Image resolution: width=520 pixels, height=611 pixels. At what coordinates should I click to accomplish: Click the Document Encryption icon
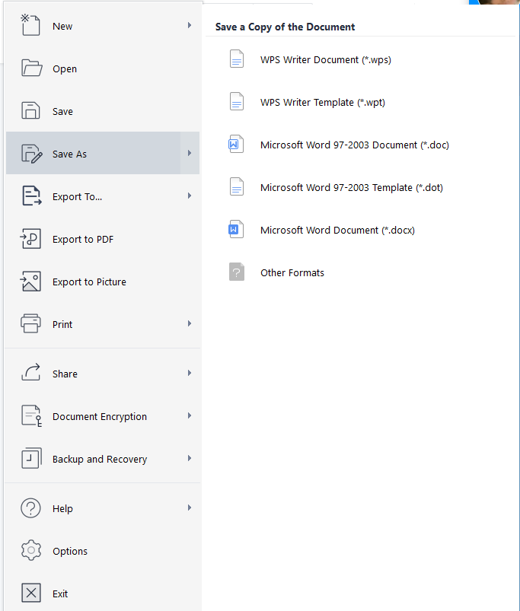(30, 416)
